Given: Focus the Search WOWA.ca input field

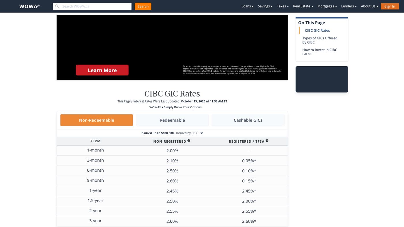Looking at the screenshot, I should click(x=92, y=6).
